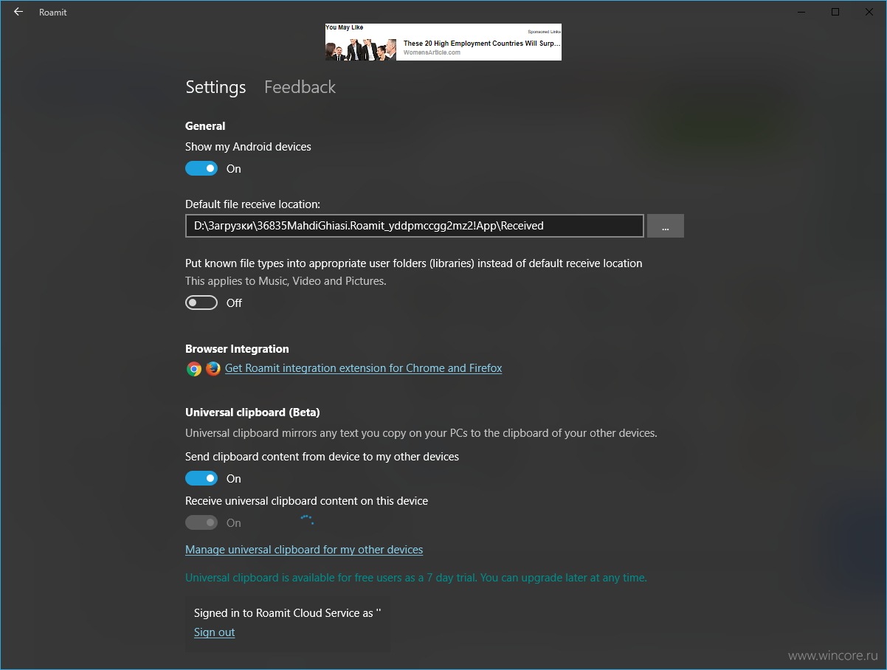Click the Universal clipboard trial notice text
This screenshot has width=887, height=670.
[416, 578]
